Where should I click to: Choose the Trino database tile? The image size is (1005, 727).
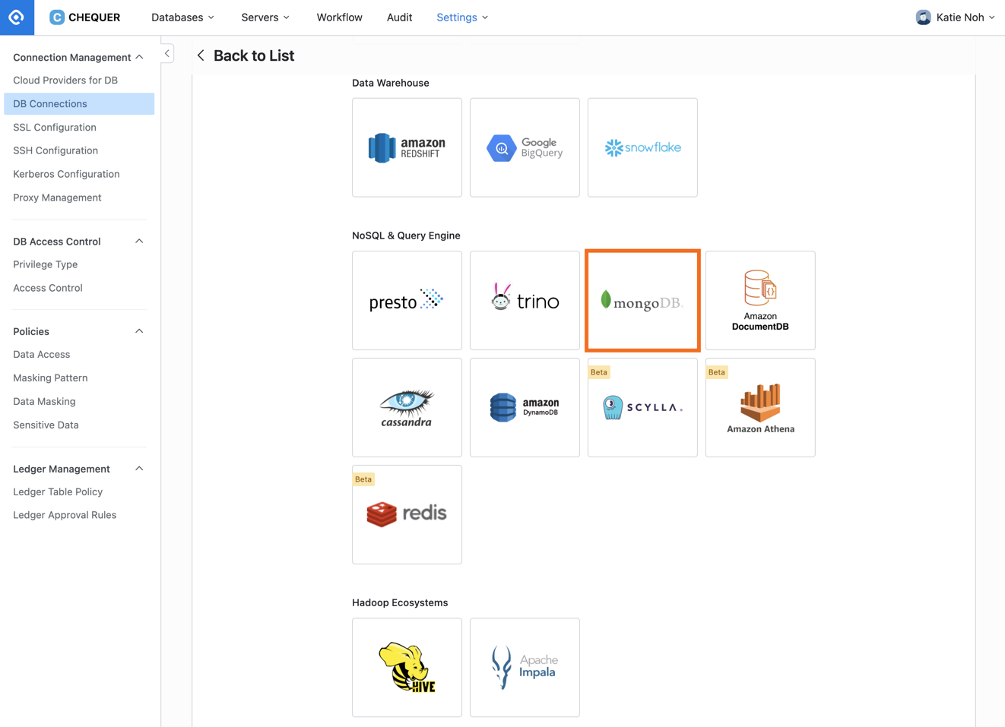(x=525, y=300)
